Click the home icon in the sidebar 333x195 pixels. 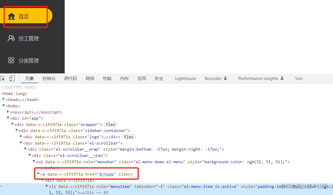click(11, 16)
